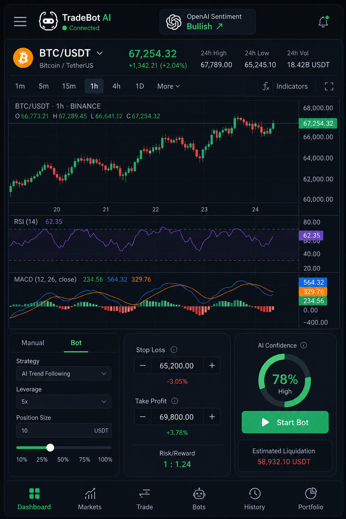Set position size to 75%
The height and width of the screenshot is (519, 346).
click(x=84, y=460)
